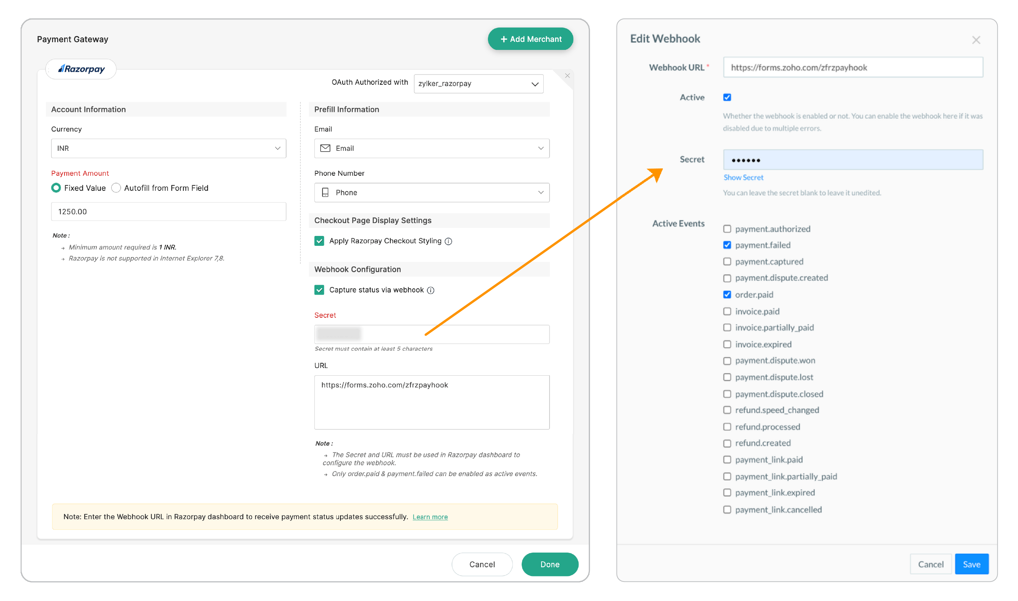Viewport: 1018px width, 601px height.
Task: Close the Edit Webhook dialog
Action: 976,40
